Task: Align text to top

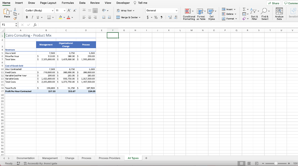Action: tap(84, 10)
